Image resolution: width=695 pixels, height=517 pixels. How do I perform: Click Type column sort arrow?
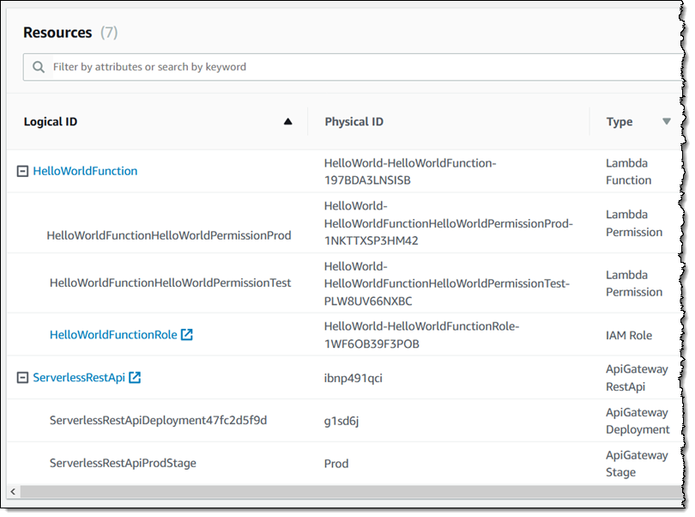pyautogui.click(x=666, y=122)
